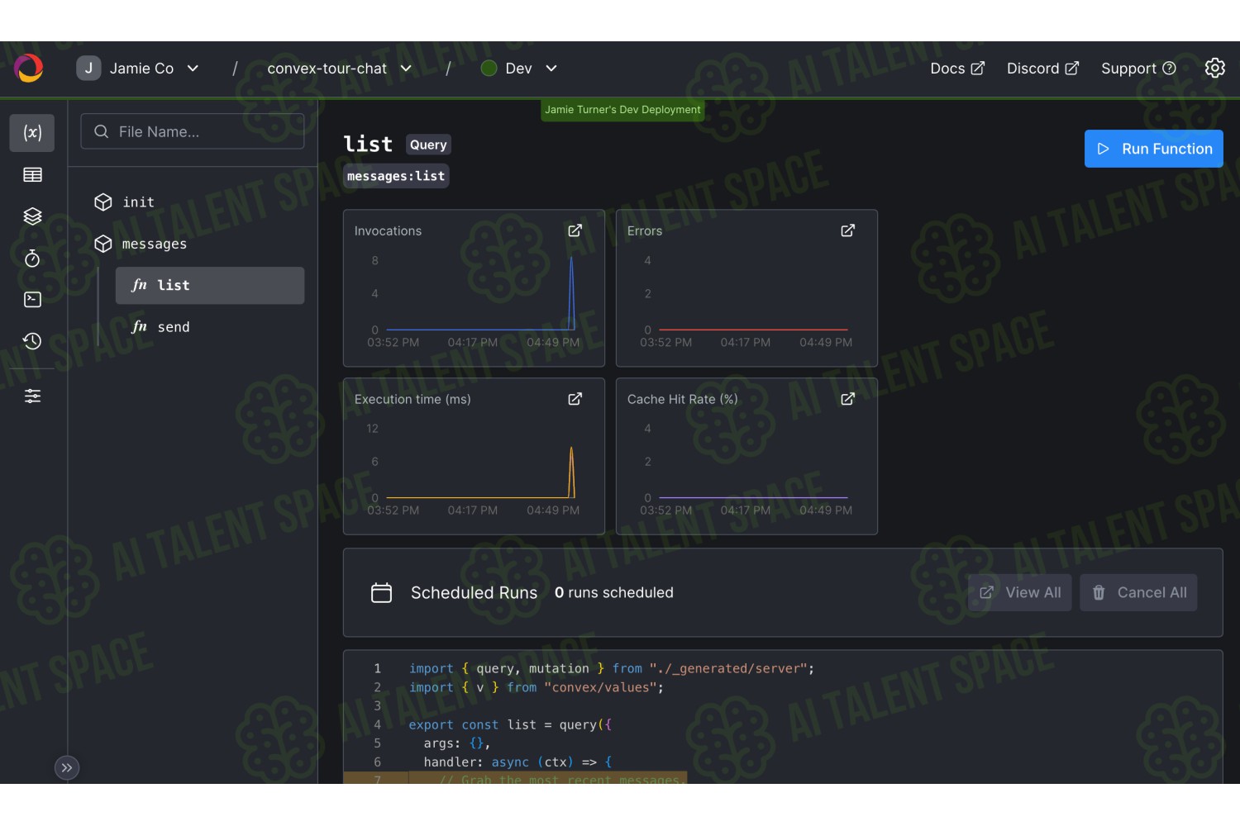Click the Cancel All button

tap(1138, 592)
